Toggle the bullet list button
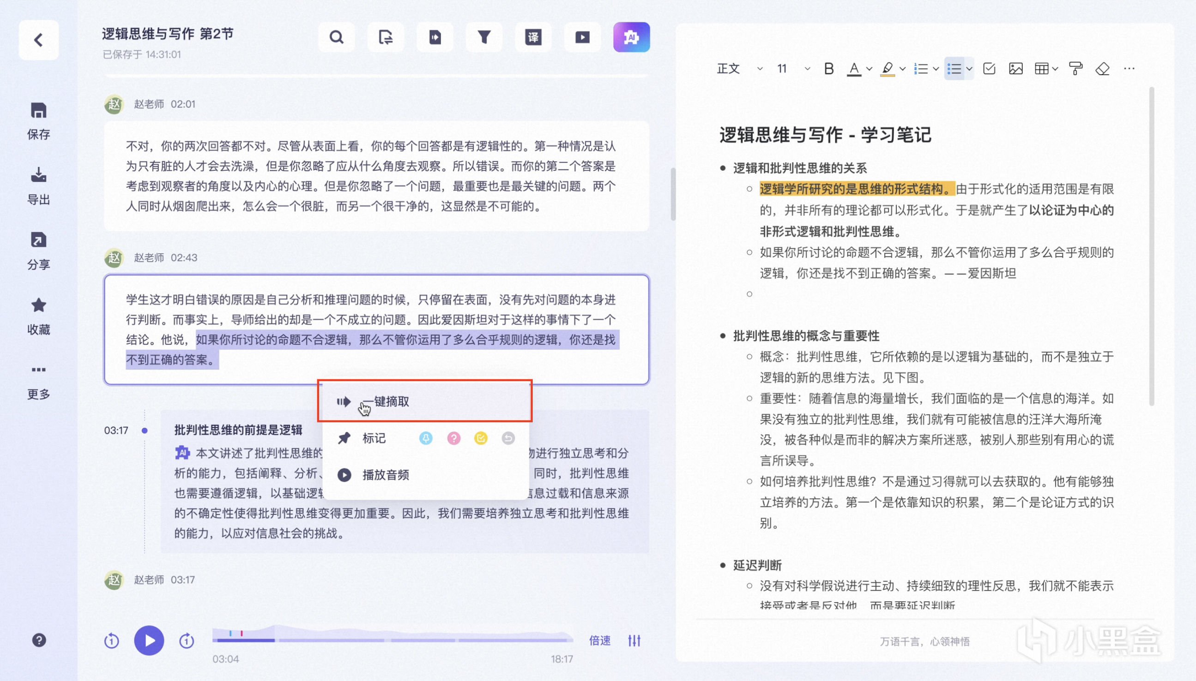 (x=954, y=69)
